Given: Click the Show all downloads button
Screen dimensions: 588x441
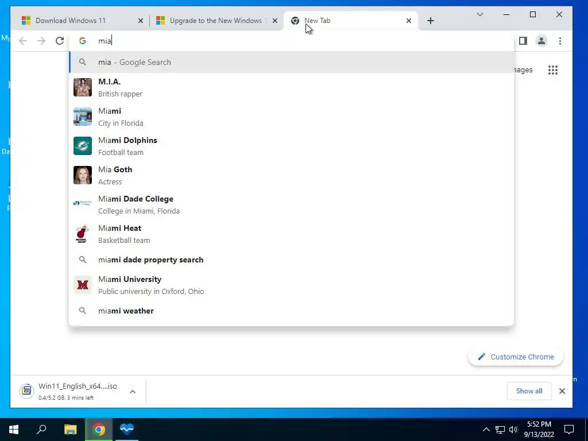Looking at the screenshot, I should pyautogui.click(x=529, y=390).
